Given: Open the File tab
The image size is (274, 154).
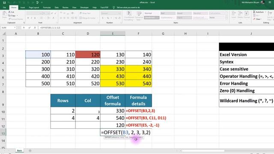Looking at the screenshot, I should 5,8.
